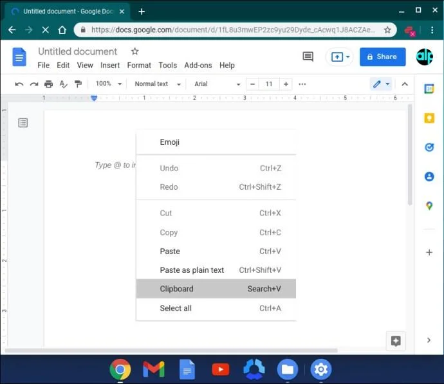
Task: Click the red extension icon in Chrome
Action: click(x=409, y=30)
